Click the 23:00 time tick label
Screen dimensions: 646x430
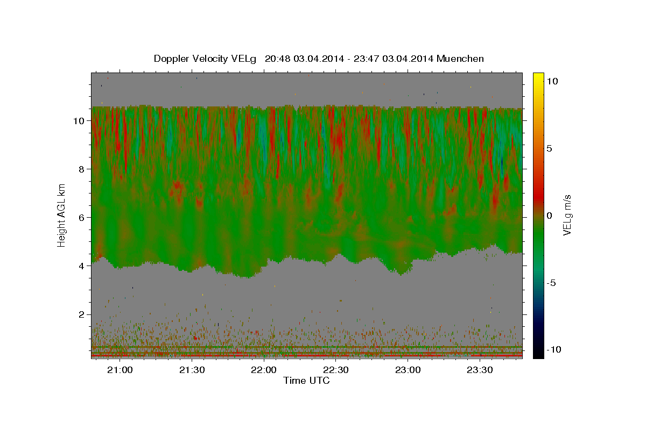click(x=408, y=370)
